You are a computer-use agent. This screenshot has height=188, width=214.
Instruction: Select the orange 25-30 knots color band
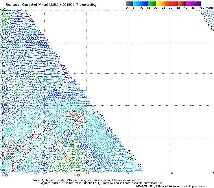[x=167, y=3]
